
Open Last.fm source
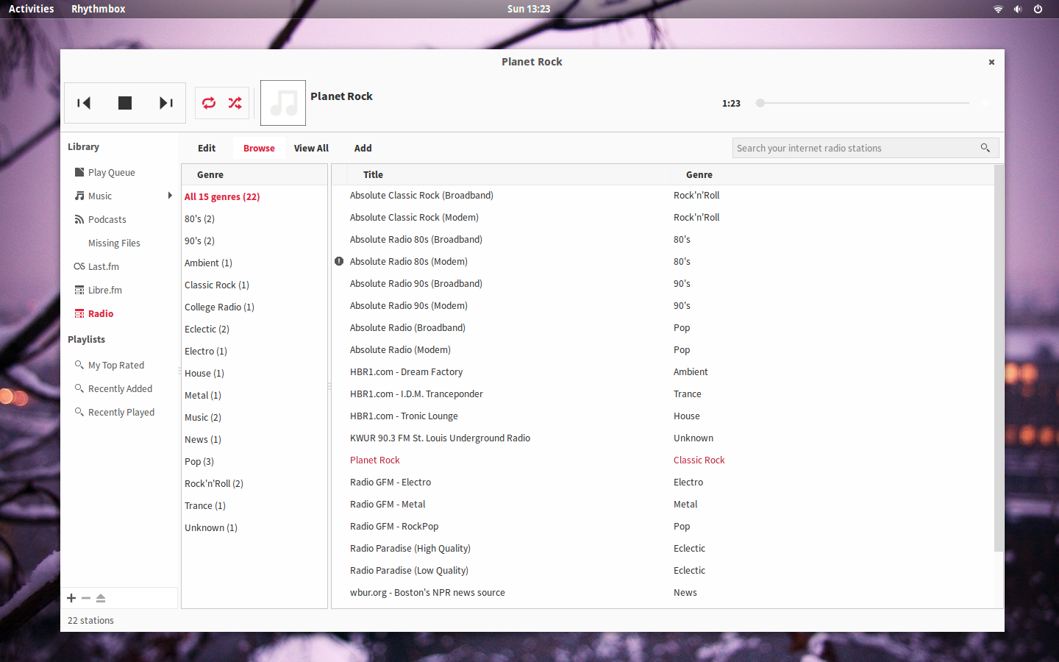pyautogui.click(x=104, y=266)
